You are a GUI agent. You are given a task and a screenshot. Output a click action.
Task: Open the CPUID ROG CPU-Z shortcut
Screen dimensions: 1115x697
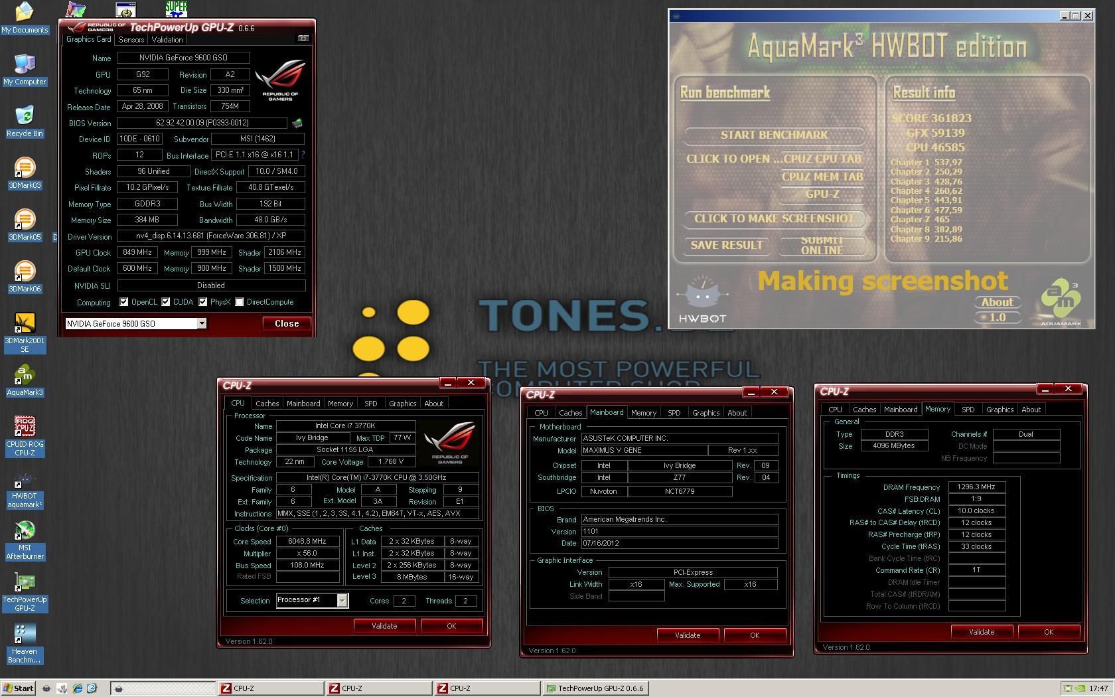pyautogui.click(x=25, y=436)
